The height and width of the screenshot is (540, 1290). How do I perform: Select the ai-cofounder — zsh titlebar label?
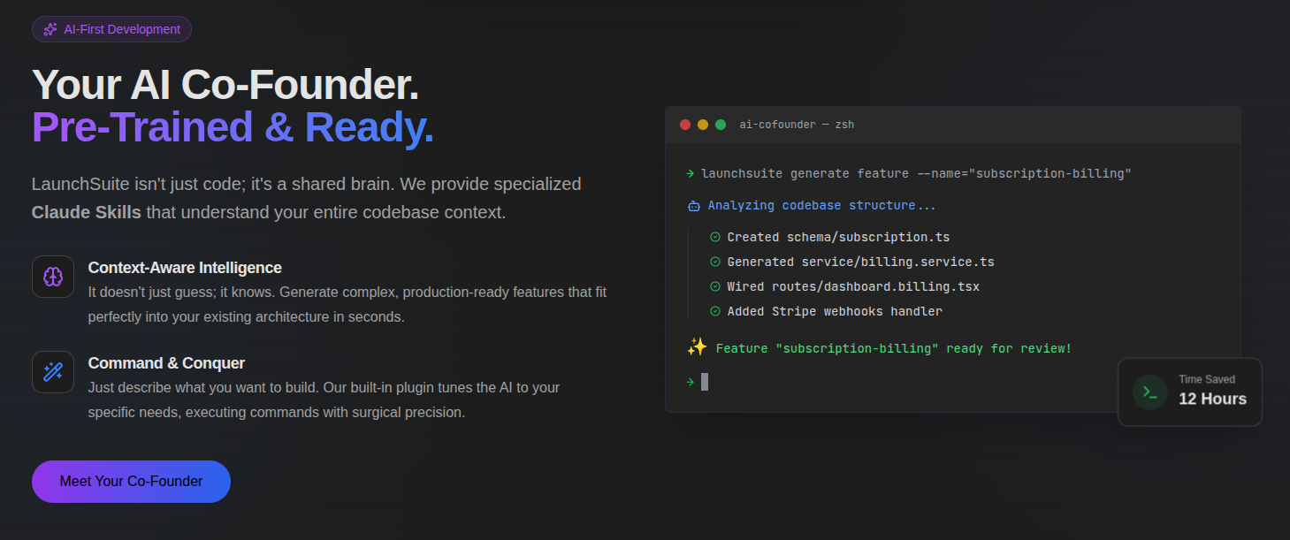[797, 125]
